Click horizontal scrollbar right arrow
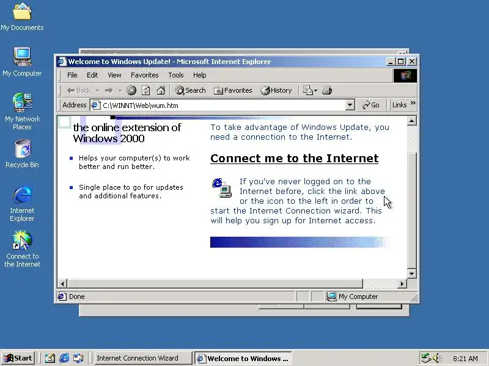Screen dimensions: 489x366 [402, 284]
